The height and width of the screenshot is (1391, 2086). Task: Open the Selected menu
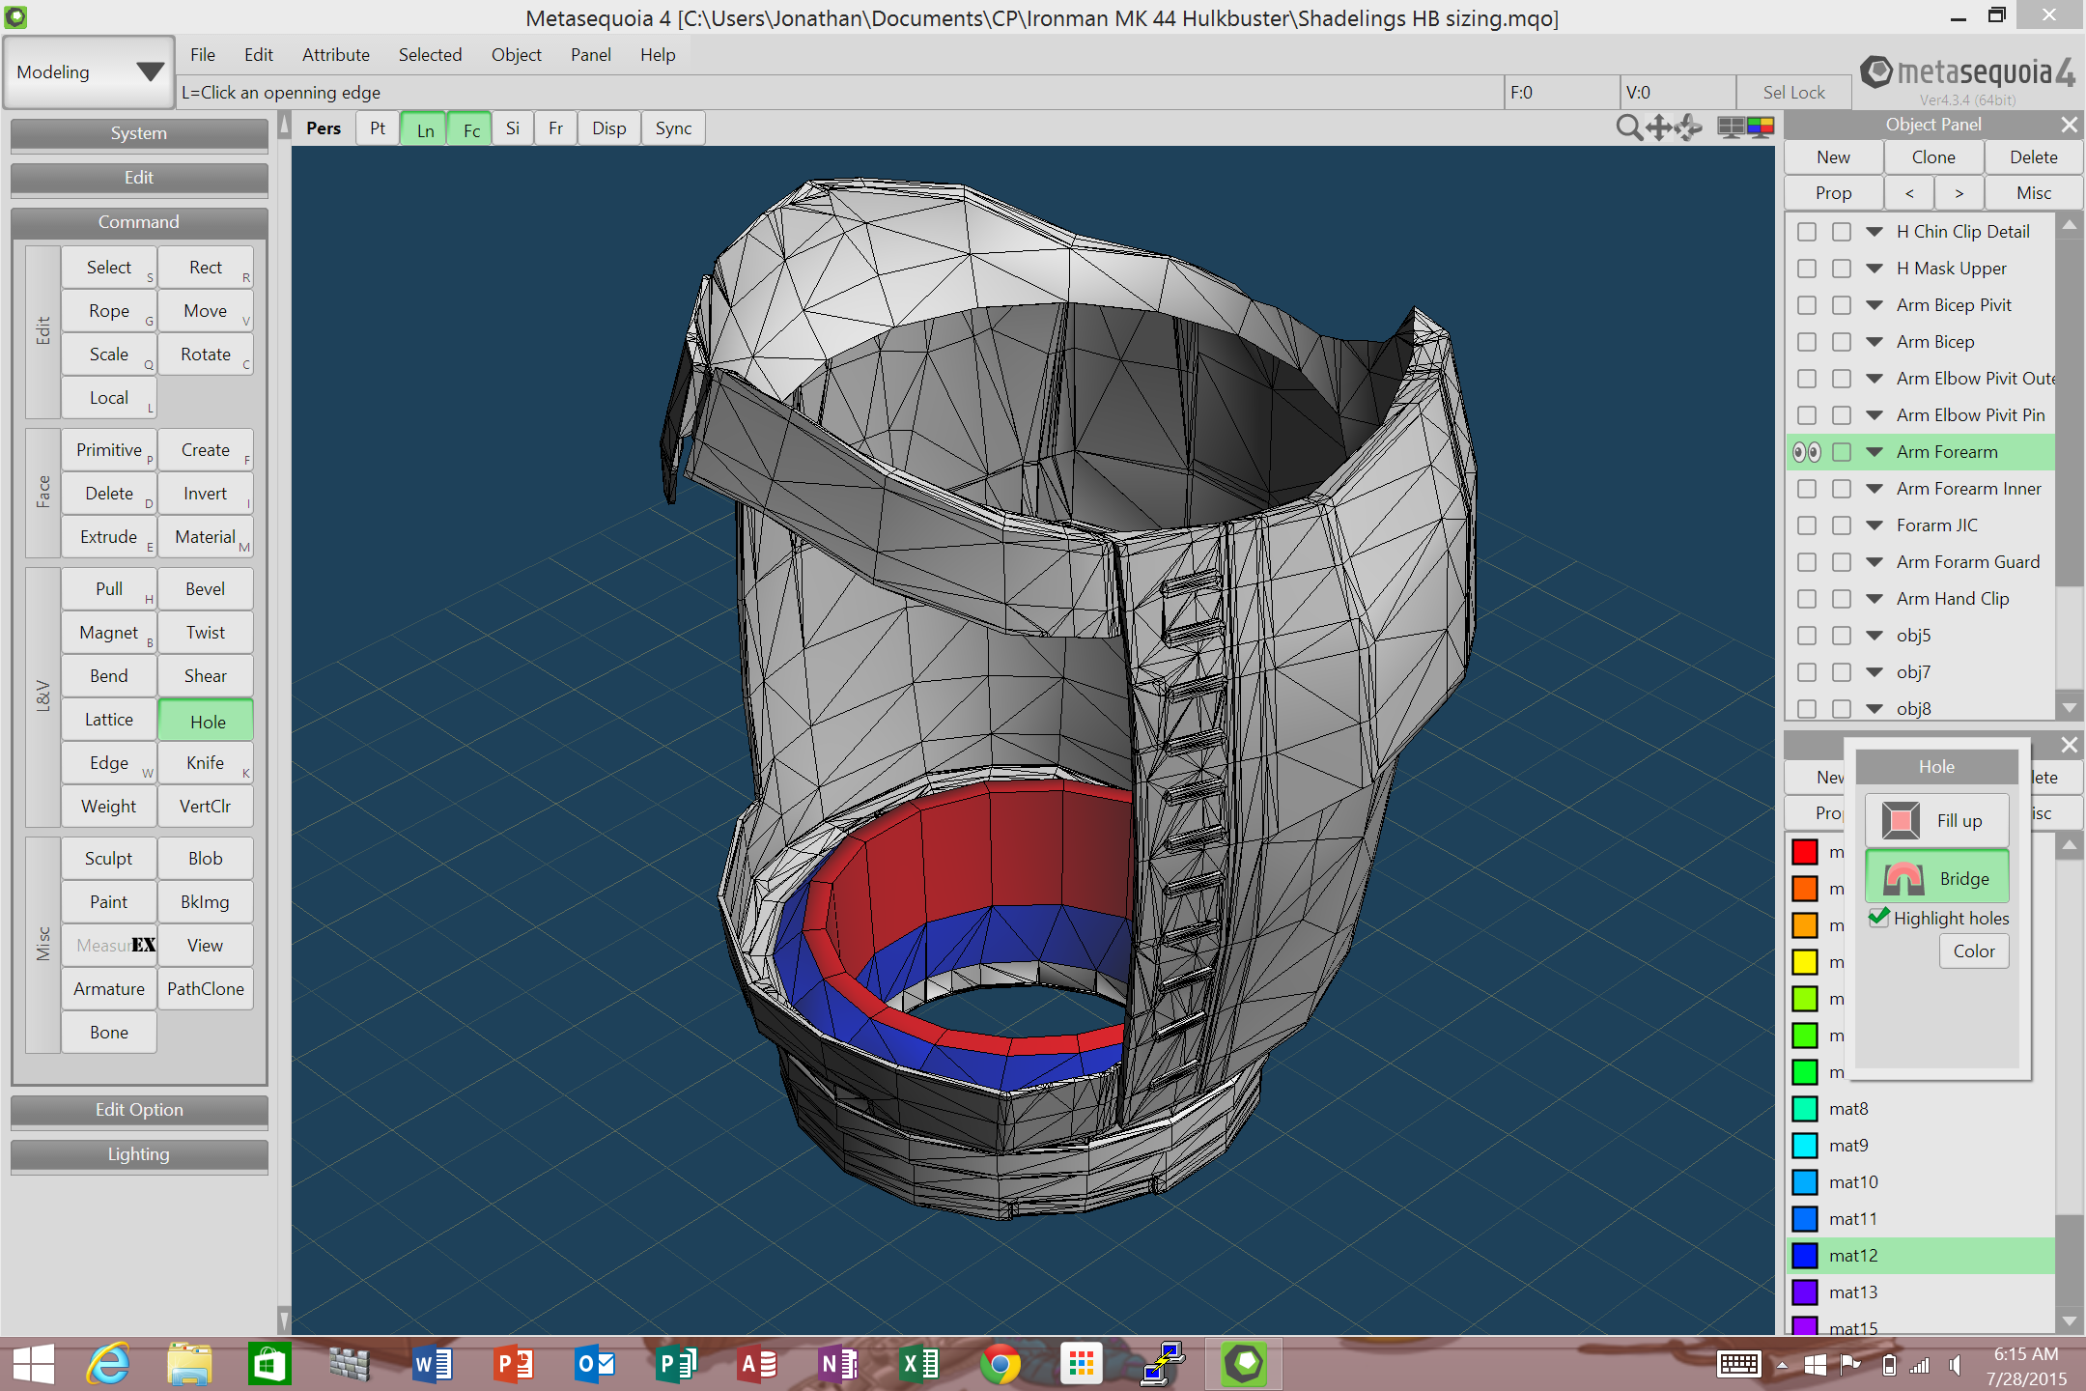(x=430, y=55)
